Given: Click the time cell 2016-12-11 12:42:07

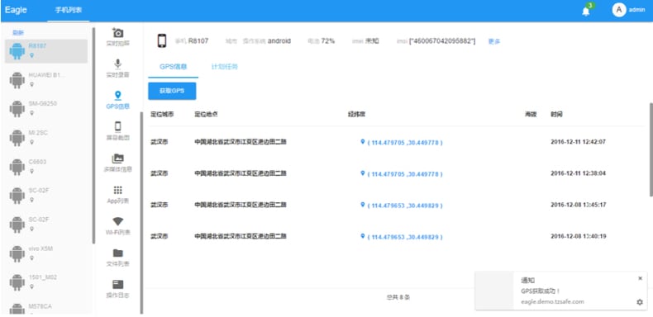Looking at the screenshot, I should [579, 142].
